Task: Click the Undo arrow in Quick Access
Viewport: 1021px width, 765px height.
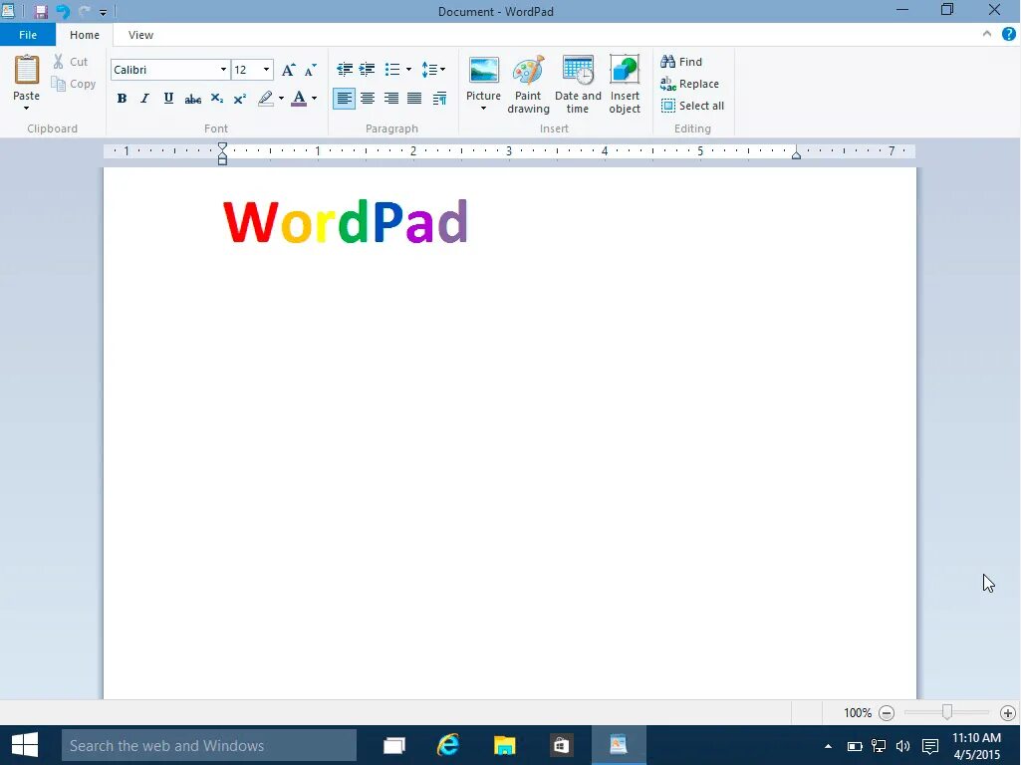Action: pyautogui.click(x=63, y=12)
